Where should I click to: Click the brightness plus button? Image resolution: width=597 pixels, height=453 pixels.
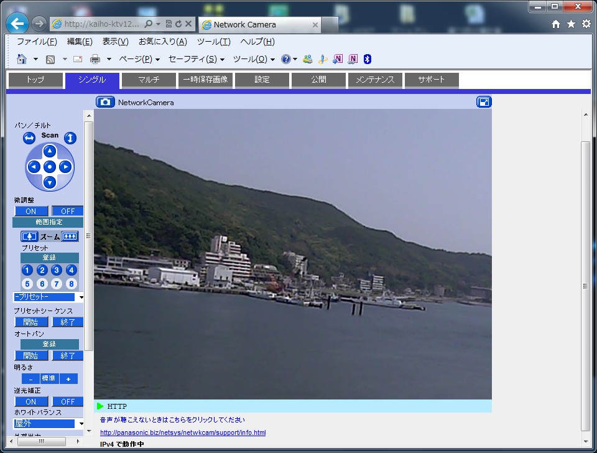[x=68, y=378]
